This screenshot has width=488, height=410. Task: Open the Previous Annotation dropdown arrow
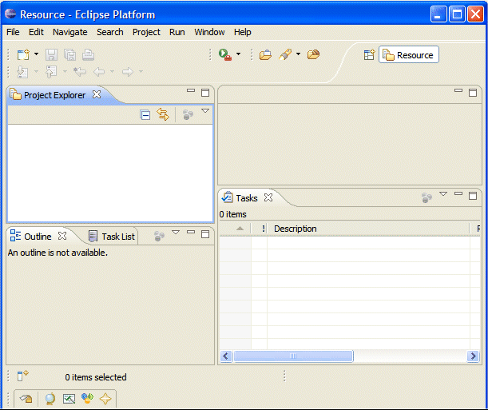(65, 72)
